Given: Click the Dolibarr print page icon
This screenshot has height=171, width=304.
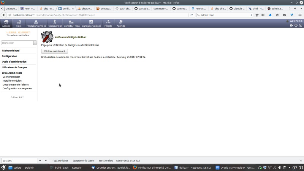Looking at the screenshot, I should pos(291,25).
